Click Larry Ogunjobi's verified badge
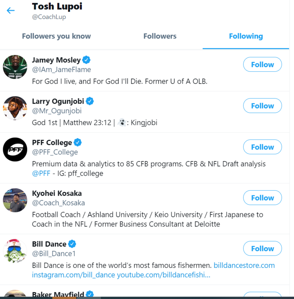The image size is (294, 299). [x=90, y=101]
